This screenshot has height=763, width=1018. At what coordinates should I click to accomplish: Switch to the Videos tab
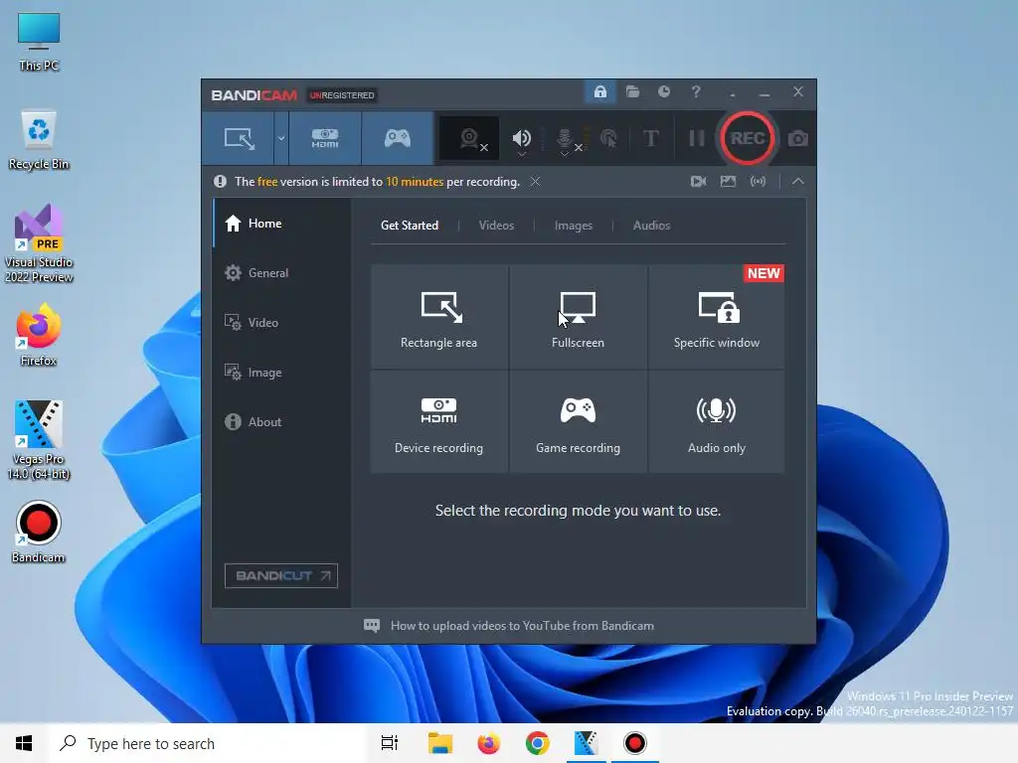[x=496, y=226]
